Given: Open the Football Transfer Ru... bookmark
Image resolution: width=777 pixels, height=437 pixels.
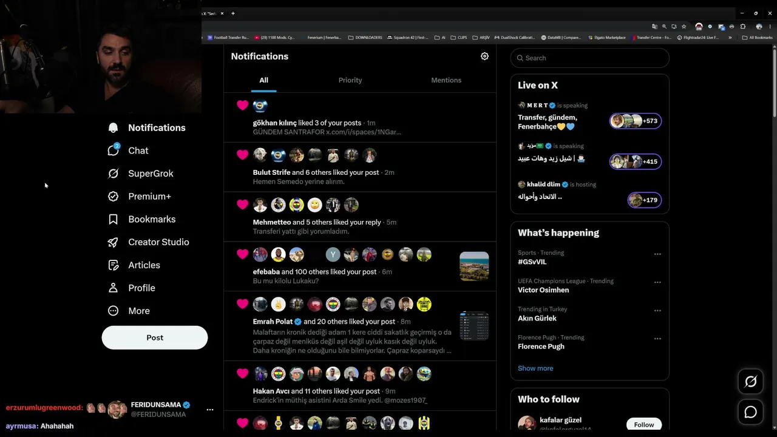Looking at the screenshot, I should pos(228,38).
